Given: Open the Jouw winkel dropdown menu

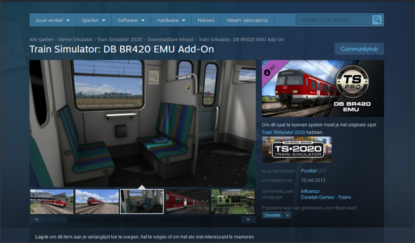Looking at the screenshot, I should click(x=52, y=19).
